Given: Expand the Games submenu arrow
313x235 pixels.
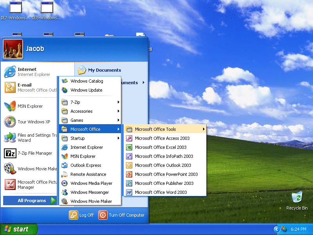Looking at the screenshot, I should pyautogui.click(x=119, y=120).
